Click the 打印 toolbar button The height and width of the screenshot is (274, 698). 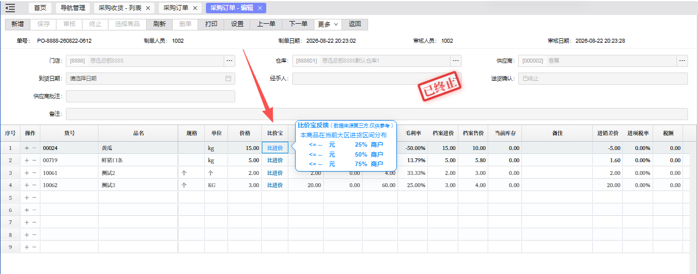point(211,24)
